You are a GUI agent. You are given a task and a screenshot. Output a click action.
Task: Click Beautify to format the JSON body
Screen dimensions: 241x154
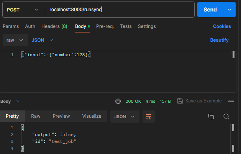[x=219, y=40]
